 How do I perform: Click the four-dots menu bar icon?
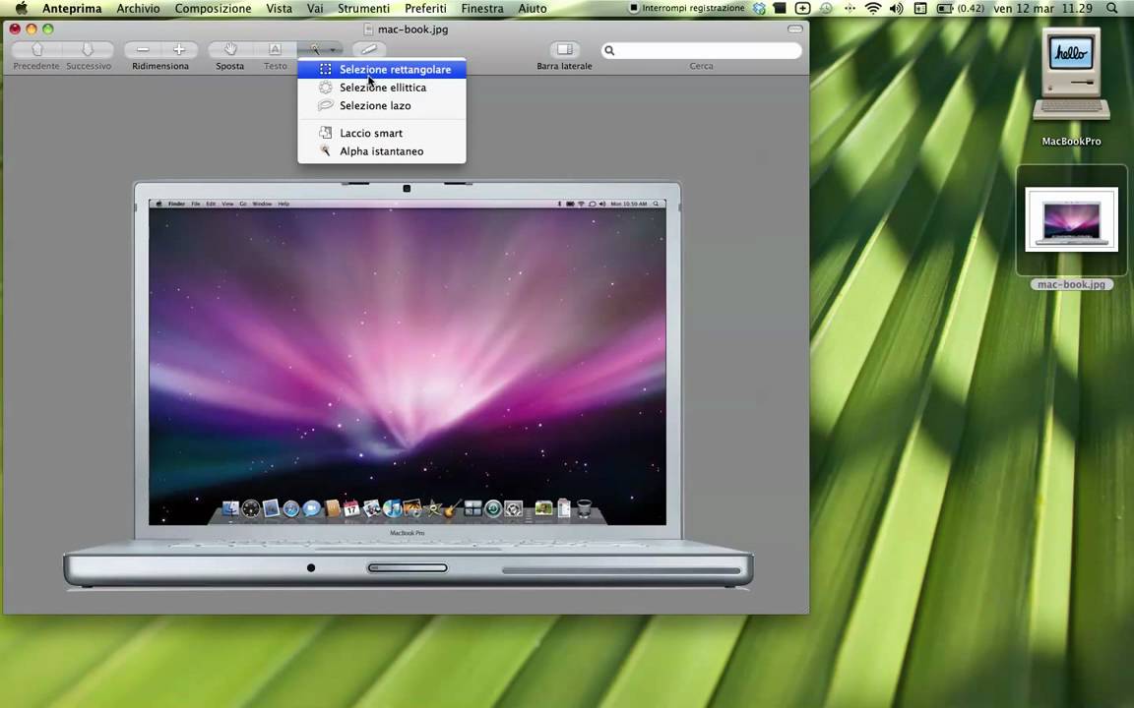pyautogui.click(x=850, y=9)
